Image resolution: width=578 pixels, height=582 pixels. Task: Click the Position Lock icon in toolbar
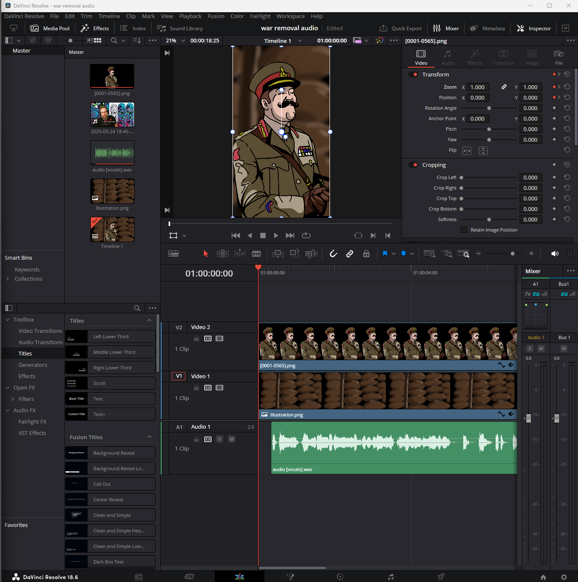(x=366, y=253)
